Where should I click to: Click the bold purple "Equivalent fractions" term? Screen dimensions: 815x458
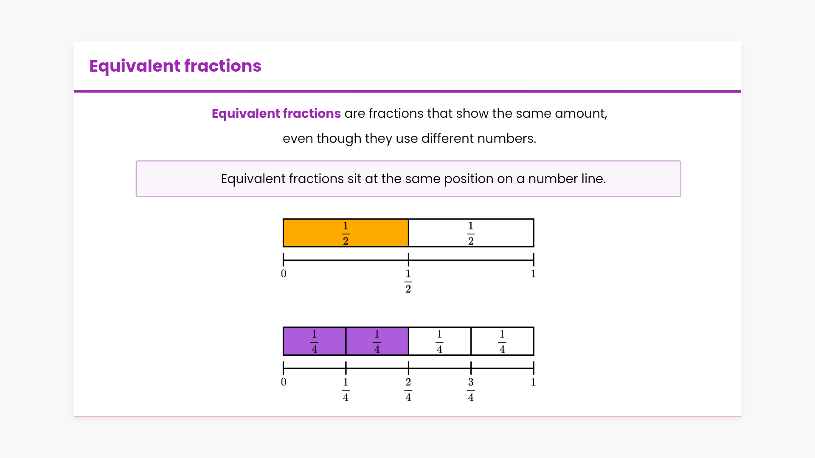coord(276,114)
